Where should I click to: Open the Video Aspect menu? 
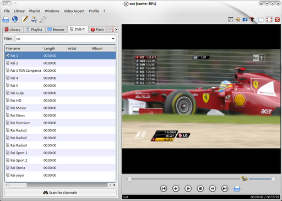pyautogui.click(x=74, y=11)
